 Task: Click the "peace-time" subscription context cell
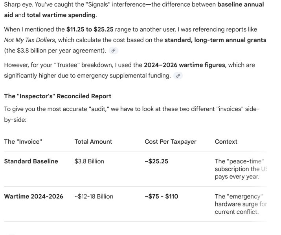click(x=241, y=169)
